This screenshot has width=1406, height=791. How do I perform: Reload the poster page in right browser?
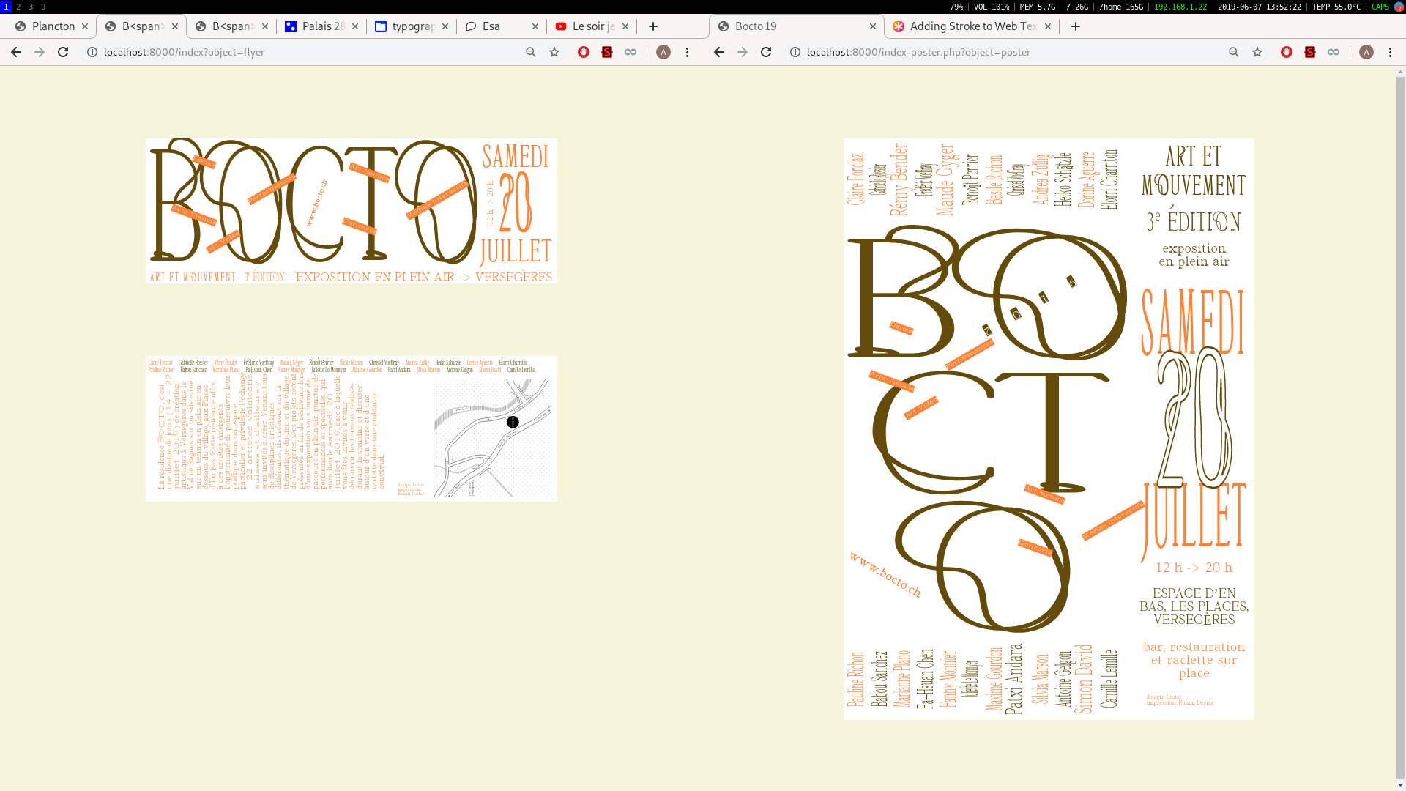coord(766,52)
